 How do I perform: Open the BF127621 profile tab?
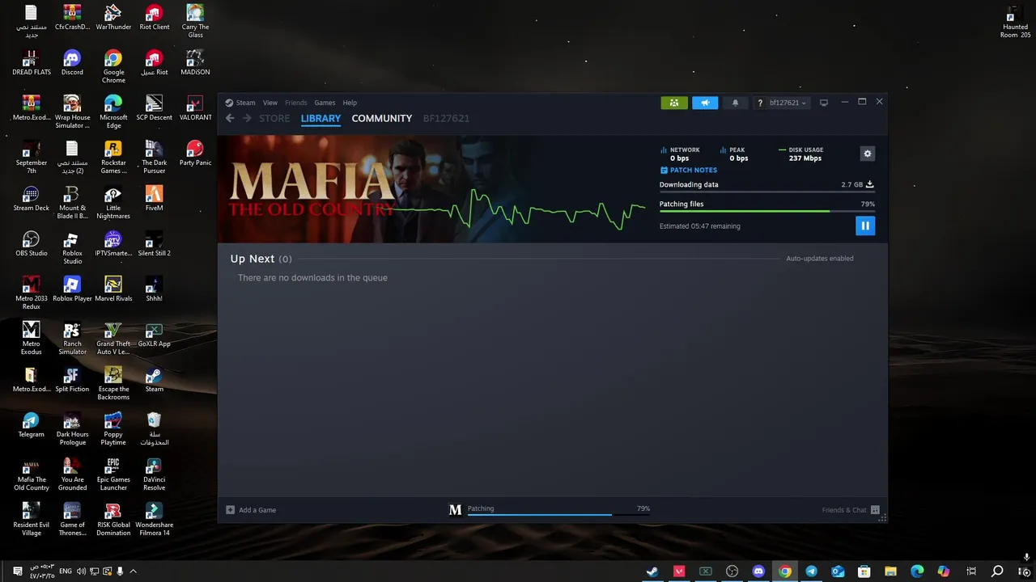446,118
